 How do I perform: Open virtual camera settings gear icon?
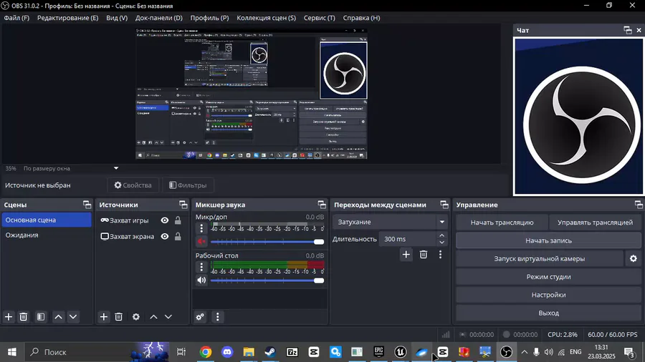point(633,259)
